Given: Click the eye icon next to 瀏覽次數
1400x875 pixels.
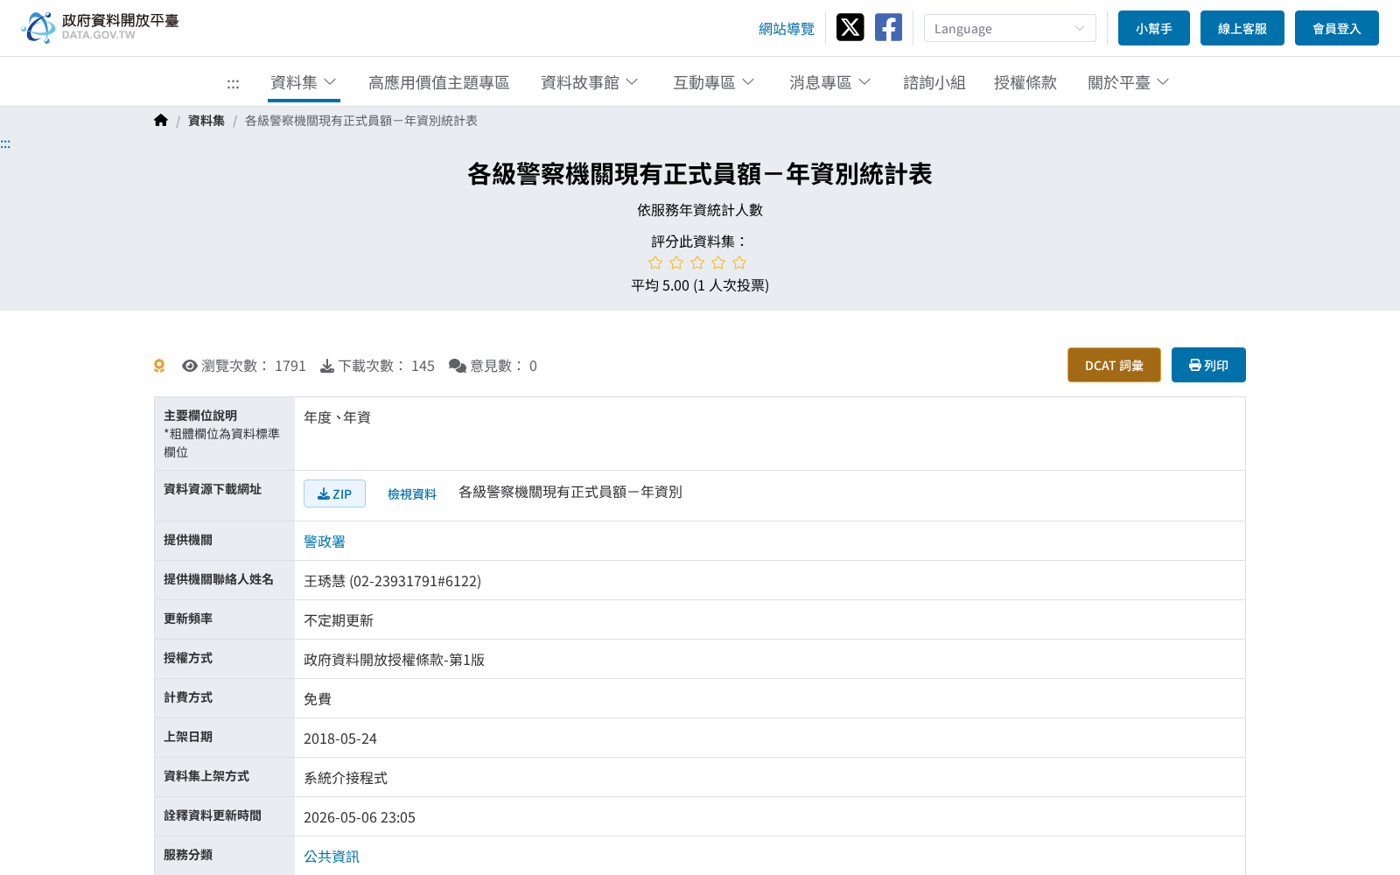Looking at the screenshot, I should tap(190, 366).
